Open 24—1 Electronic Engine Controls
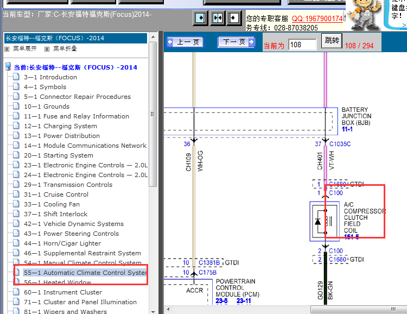Screen dimensions: 407x314 pos(86,175)
